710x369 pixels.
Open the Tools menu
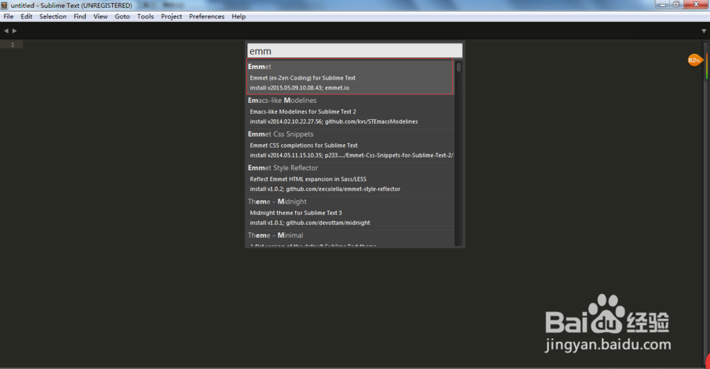pyautogui.click(x=146, y=16)
